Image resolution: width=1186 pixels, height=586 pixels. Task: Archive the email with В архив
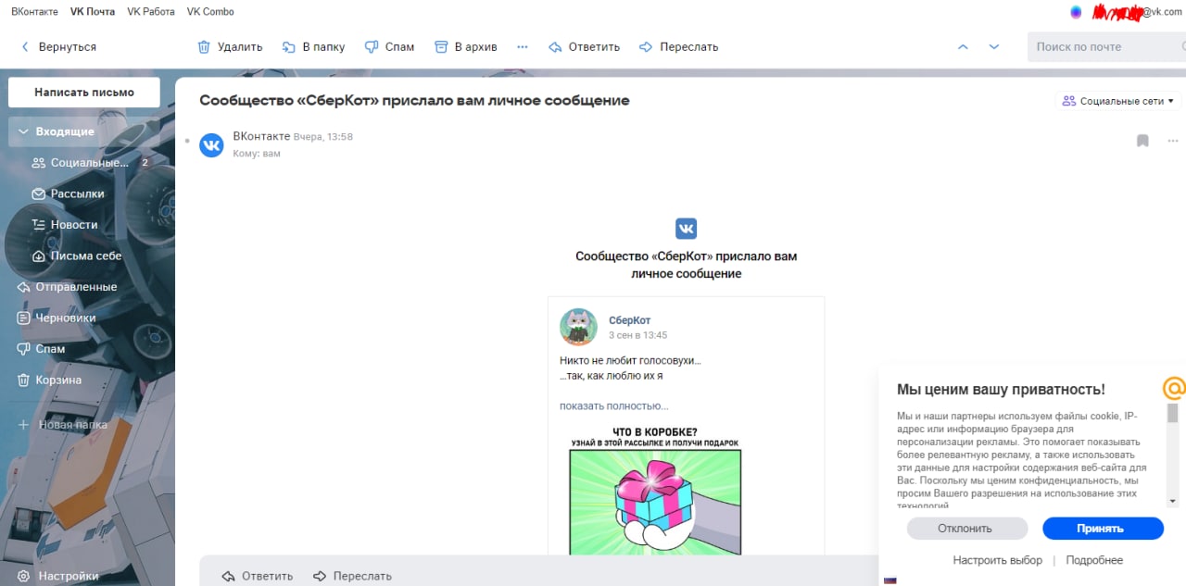pos(466,46)
